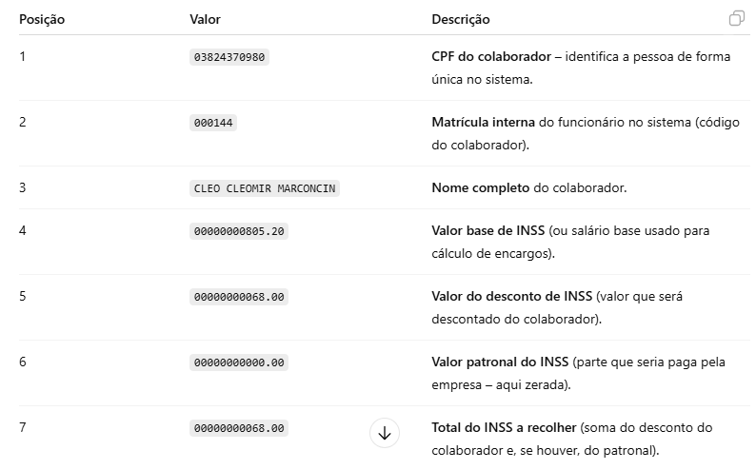
Task: Click the 'Valor patronal do INSS' text
Action: (500, 362)
